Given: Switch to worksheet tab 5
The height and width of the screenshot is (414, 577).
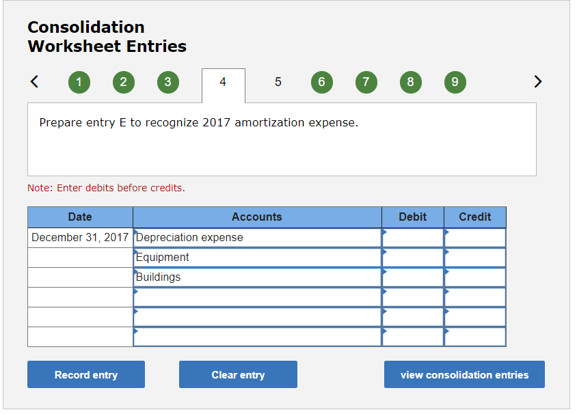Looking at the screenshot, I should click(x=278, y=82).
